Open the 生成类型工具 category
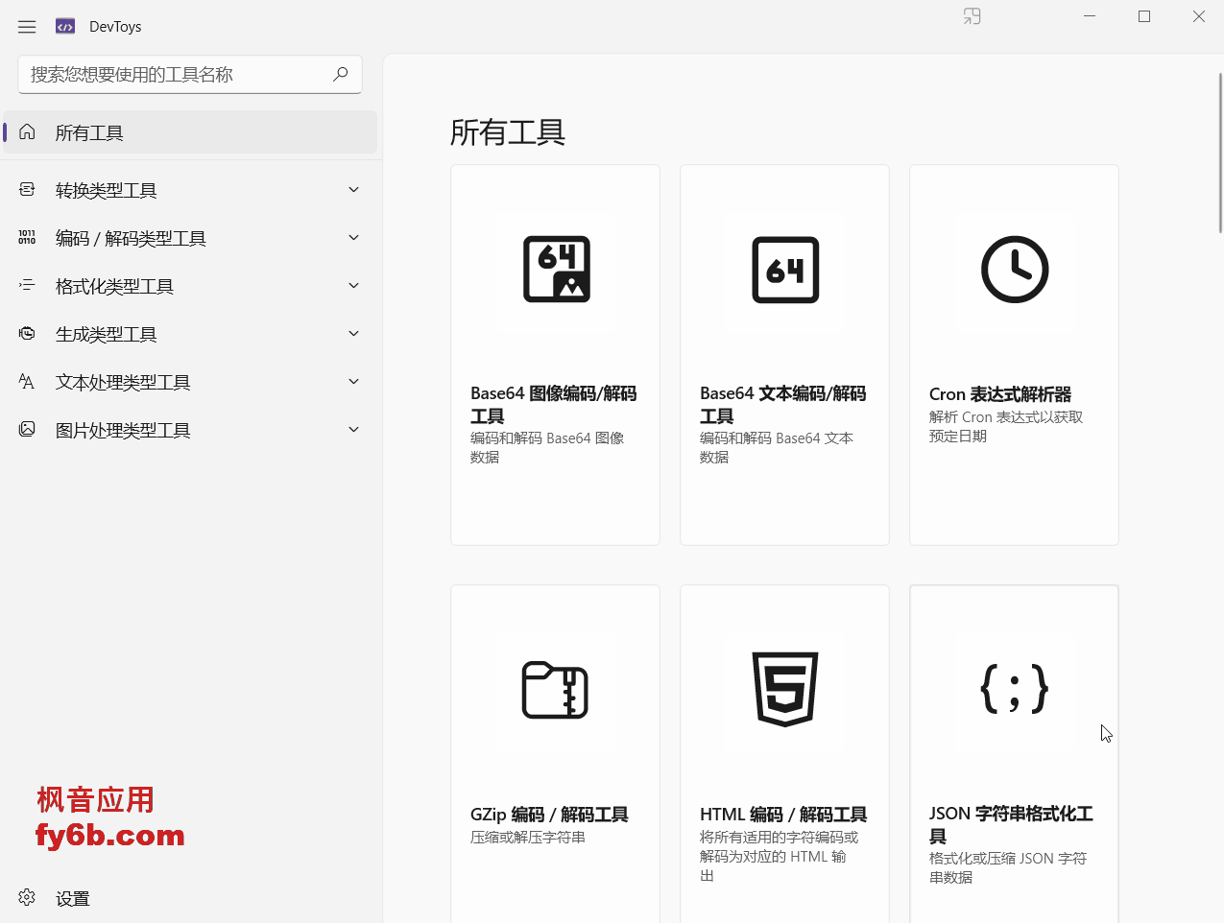This screenshot has height=923, width=1224. click(190, 334)
